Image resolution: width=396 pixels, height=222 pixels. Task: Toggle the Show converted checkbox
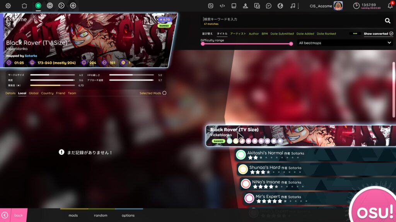click(391, 34)
